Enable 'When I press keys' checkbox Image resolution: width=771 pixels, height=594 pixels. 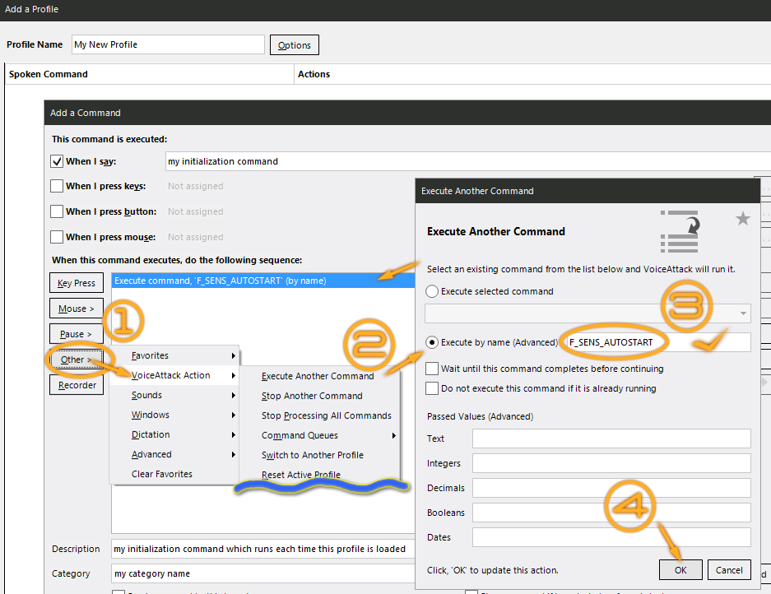58,187
